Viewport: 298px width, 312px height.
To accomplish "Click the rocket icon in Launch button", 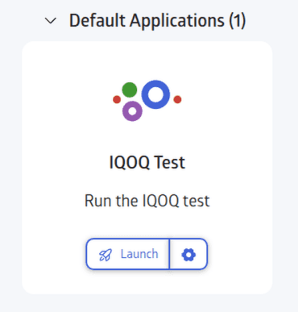I will 106,255.
